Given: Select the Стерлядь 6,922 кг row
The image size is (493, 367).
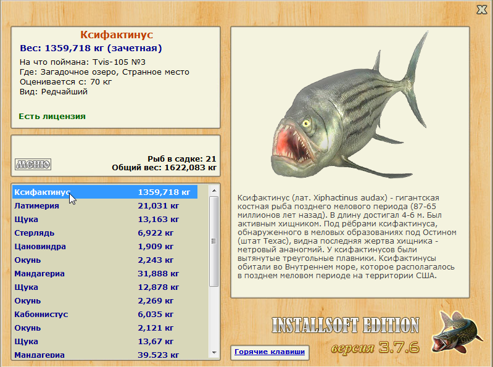Looking at the screenshot, I should (105, 233).
